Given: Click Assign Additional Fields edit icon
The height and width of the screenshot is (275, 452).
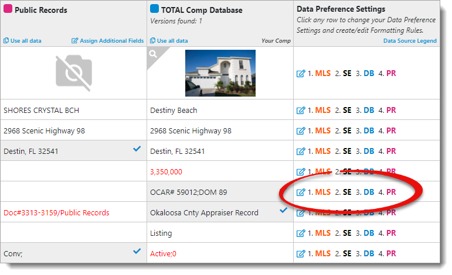Looking at the screenshot, I should 74,41.
